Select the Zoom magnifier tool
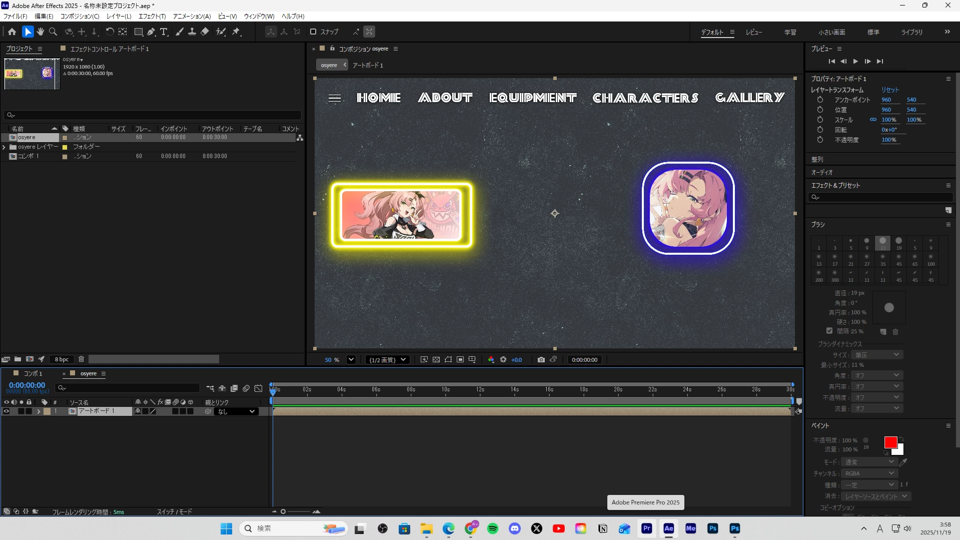Screen dimensions: 960x540 tap(53, 32)
